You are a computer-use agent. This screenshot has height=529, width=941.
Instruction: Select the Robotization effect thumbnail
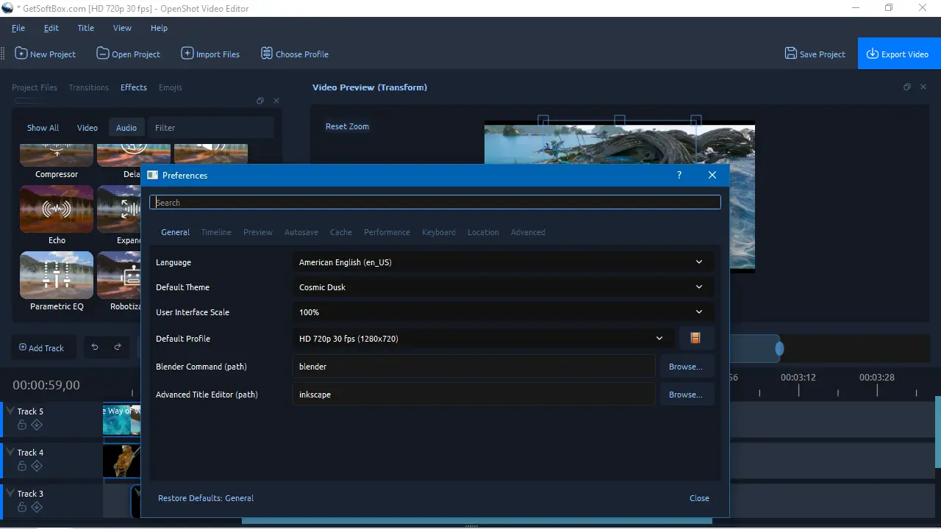click(x=118, y=275)
